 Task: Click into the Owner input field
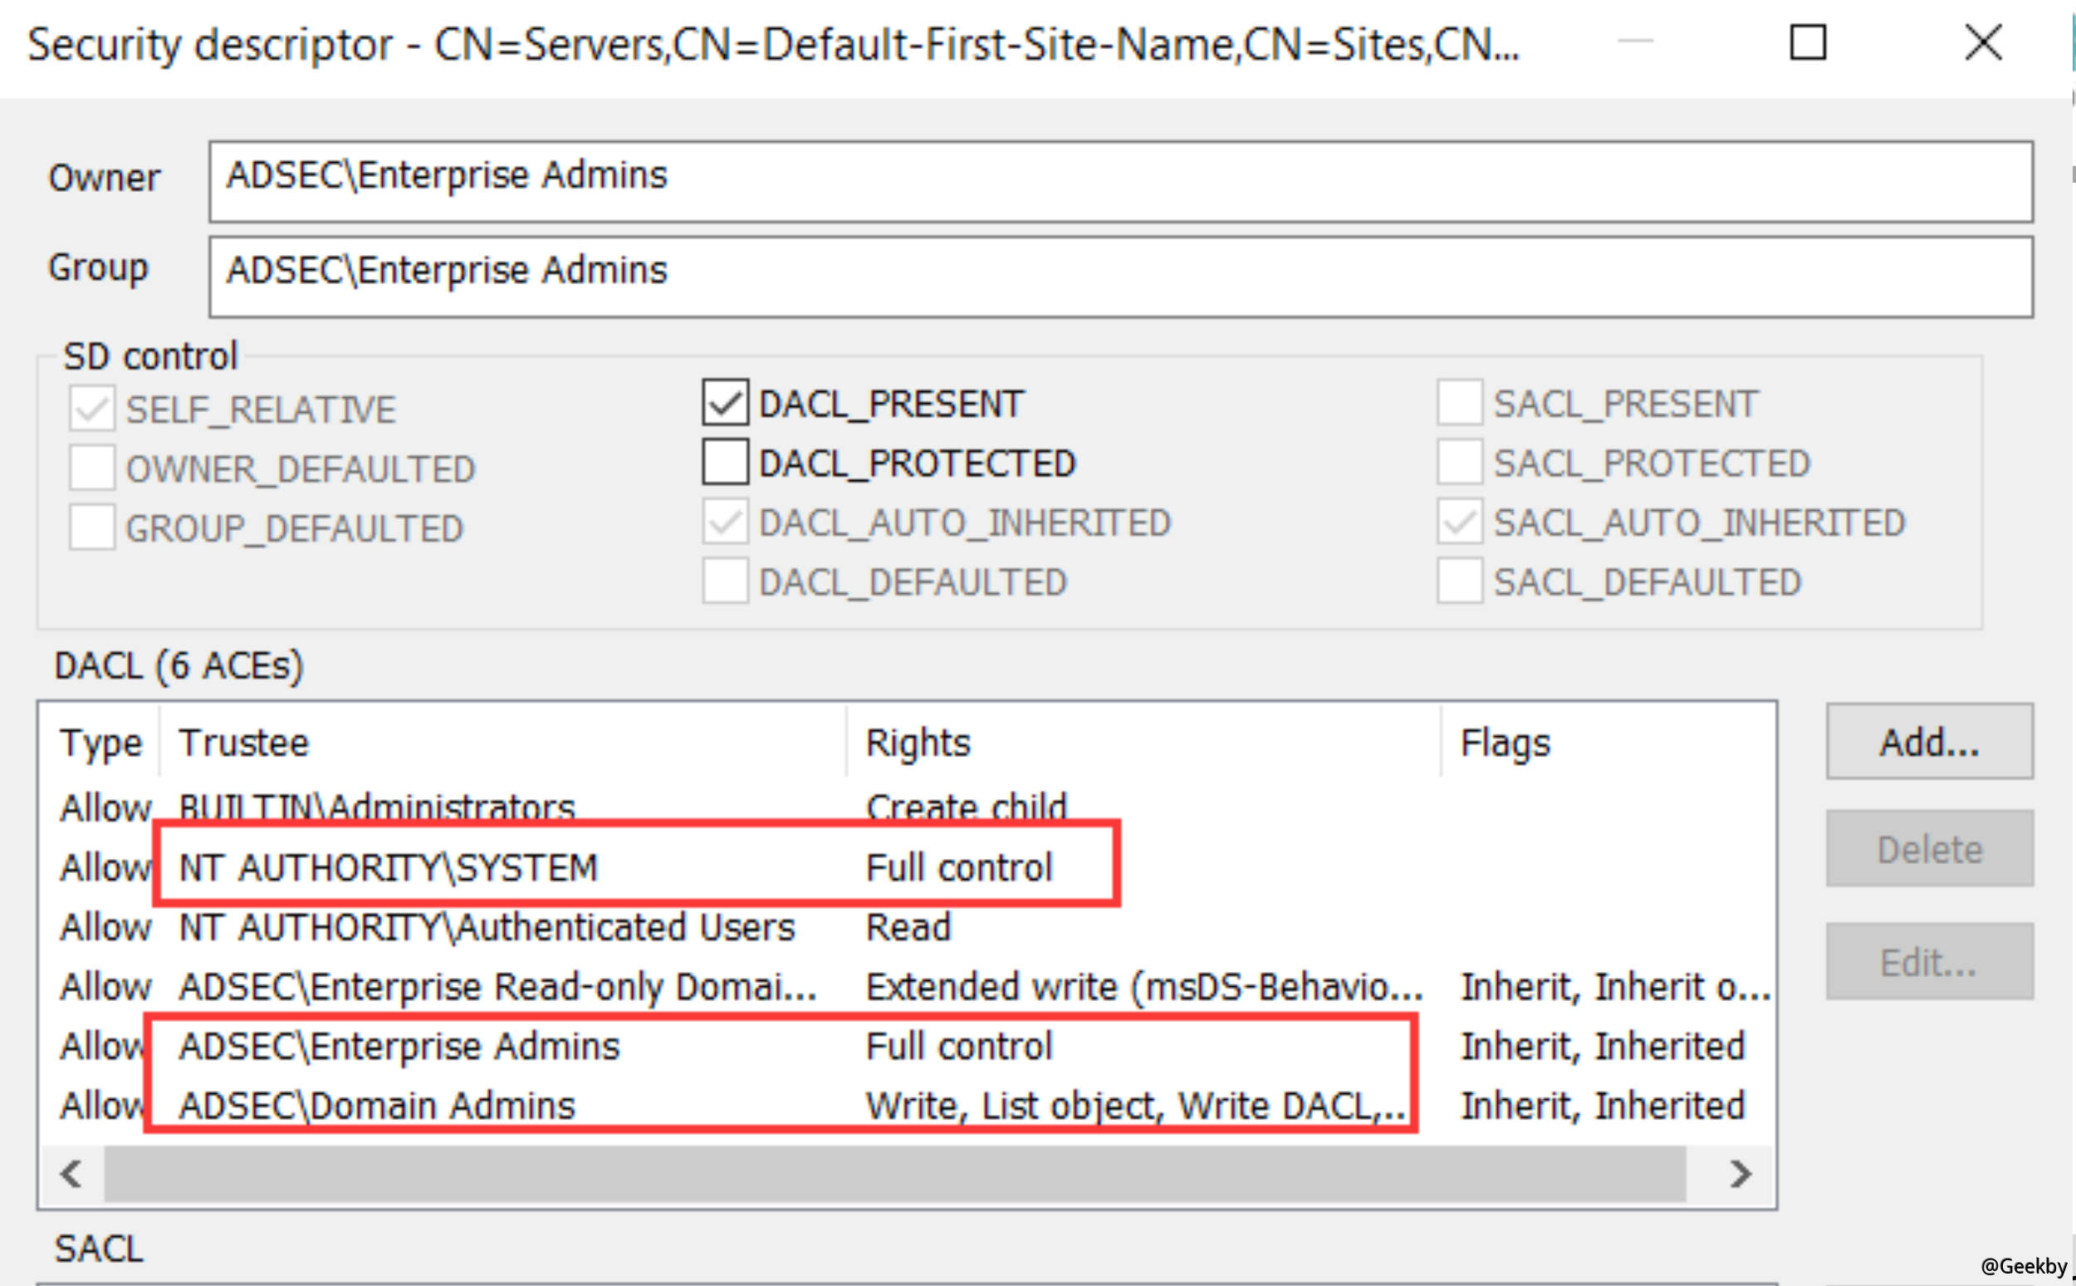1120,181
